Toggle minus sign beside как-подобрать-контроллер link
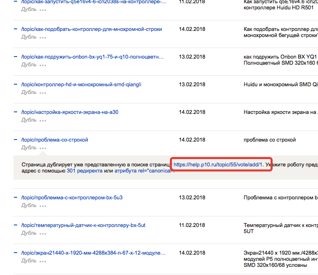318x275 pixels. pyautogui.click(x=16, y=29)
